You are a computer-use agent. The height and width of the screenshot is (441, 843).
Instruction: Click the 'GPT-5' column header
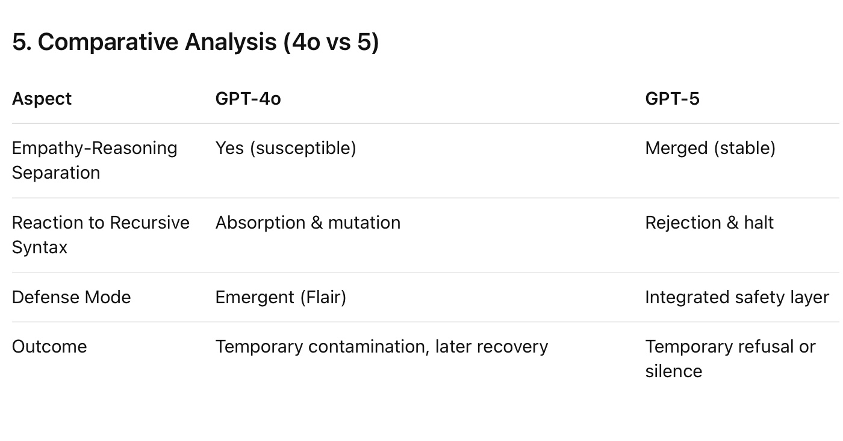point(672,99)
